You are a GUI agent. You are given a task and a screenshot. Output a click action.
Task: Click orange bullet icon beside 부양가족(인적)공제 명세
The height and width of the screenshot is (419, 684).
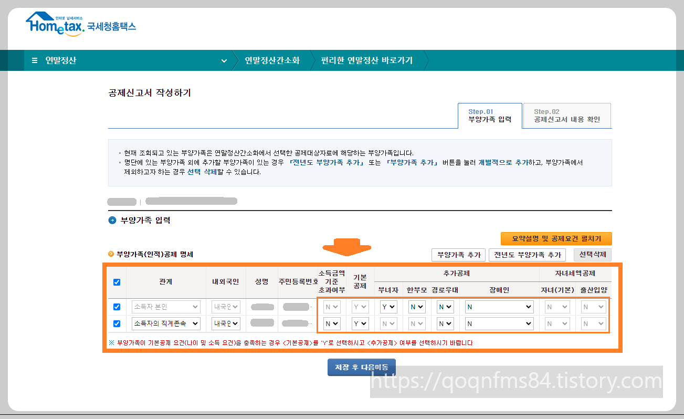(x=111, y=254)
